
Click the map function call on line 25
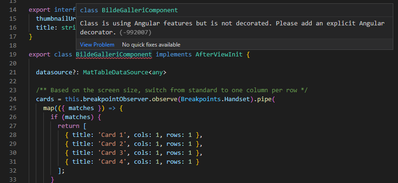click(49, 108)
